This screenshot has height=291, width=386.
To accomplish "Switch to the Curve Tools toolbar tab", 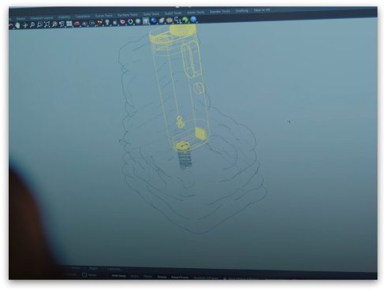I will click(103, 16).
